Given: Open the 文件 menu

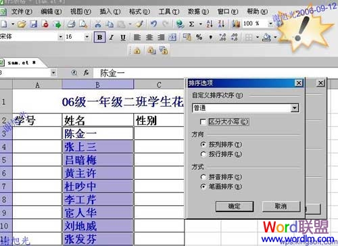Looking at the screenshot, I should pyautogui.click(x=22, y=11).
